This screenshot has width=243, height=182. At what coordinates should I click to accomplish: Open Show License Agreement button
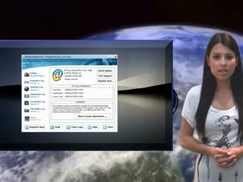click(x=93, y=116)
